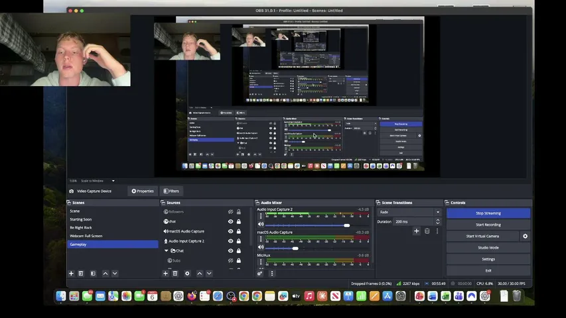
Task: Lock toggle for macOS Audio Capture source
Action: (239, 231)
